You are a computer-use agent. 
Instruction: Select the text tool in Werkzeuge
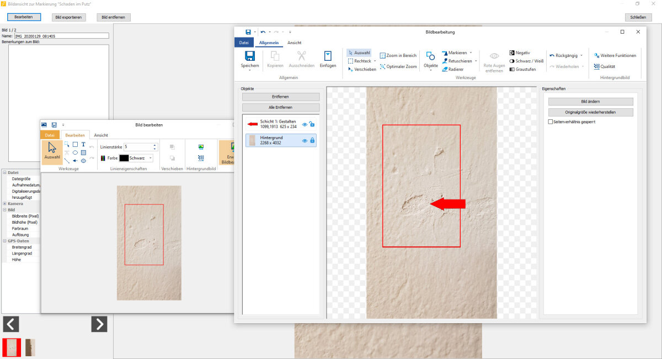point(83,144)
